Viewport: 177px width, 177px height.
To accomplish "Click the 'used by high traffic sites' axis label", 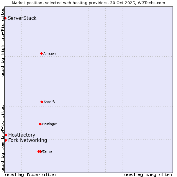I will coord(3,42).
